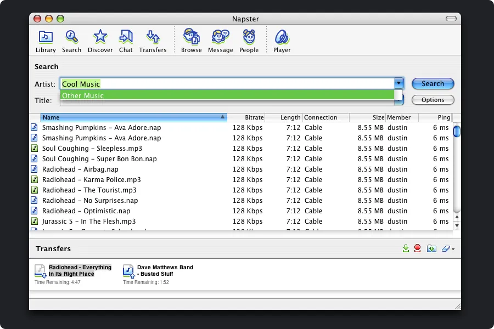Click file icon of Radiohead – Airbag.nap
Viewport: 494px width, 329px height.
pos(35,169)
